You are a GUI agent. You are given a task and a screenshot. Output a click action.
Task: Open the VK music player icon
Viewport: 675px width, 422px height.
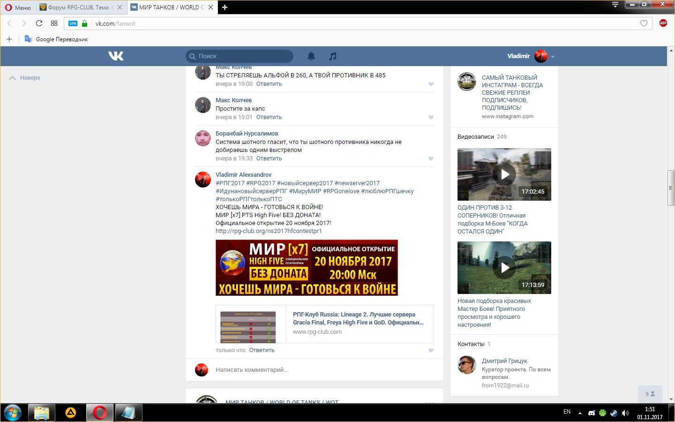(x=333, y=56)
